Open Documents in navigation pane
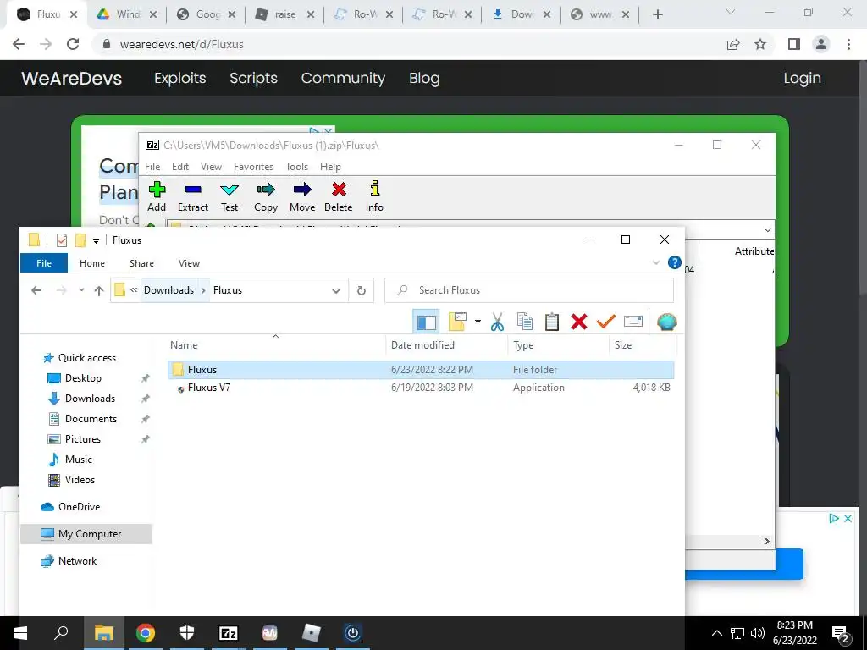The width and height of the screenshot is (867, 650). coord(91,419)
